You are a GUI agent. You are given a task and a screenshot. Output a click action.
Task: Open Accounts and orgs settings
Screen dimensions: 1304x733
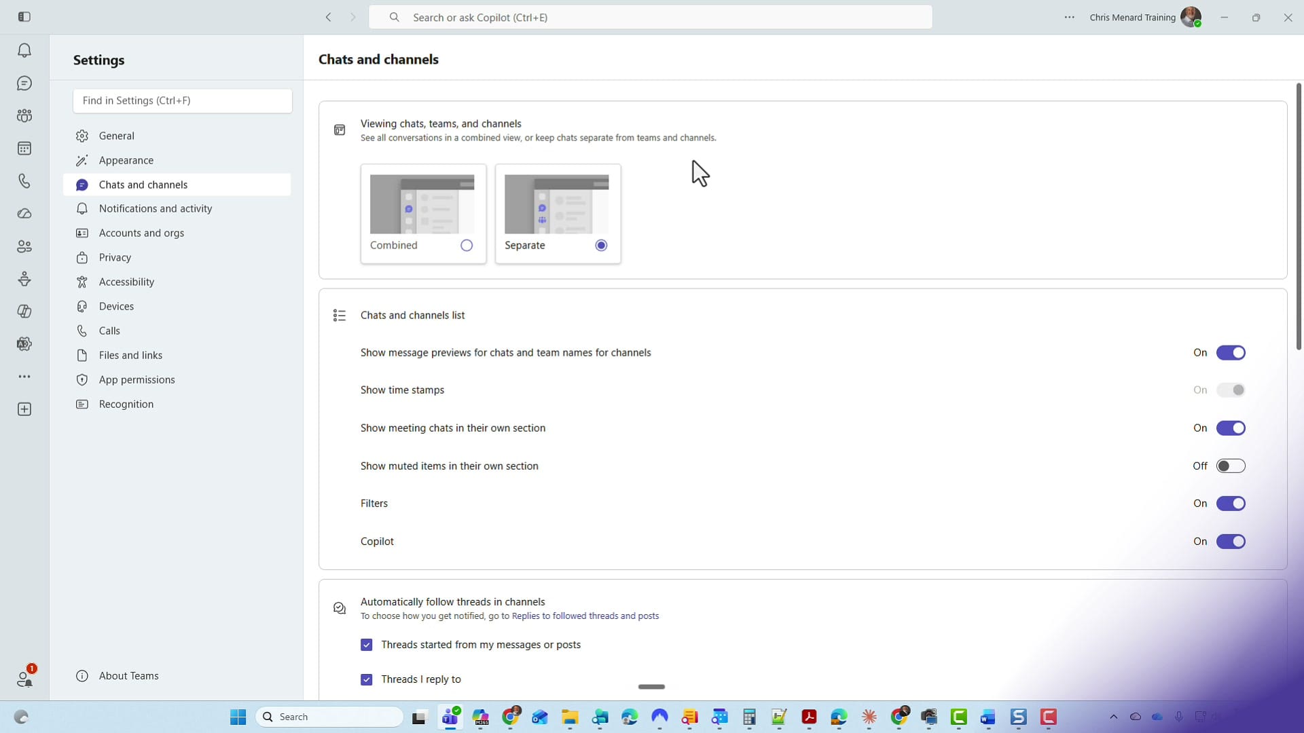coord(177,233)
